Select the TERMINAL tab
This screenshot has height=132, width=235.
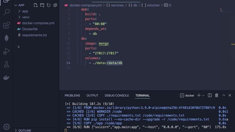coord(142,95)
